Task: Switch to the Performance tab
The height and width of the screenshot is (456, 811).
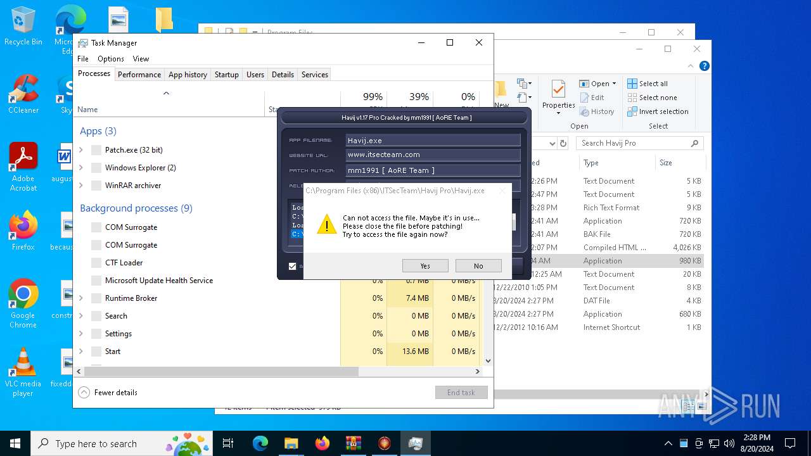Action: (139, 74)
